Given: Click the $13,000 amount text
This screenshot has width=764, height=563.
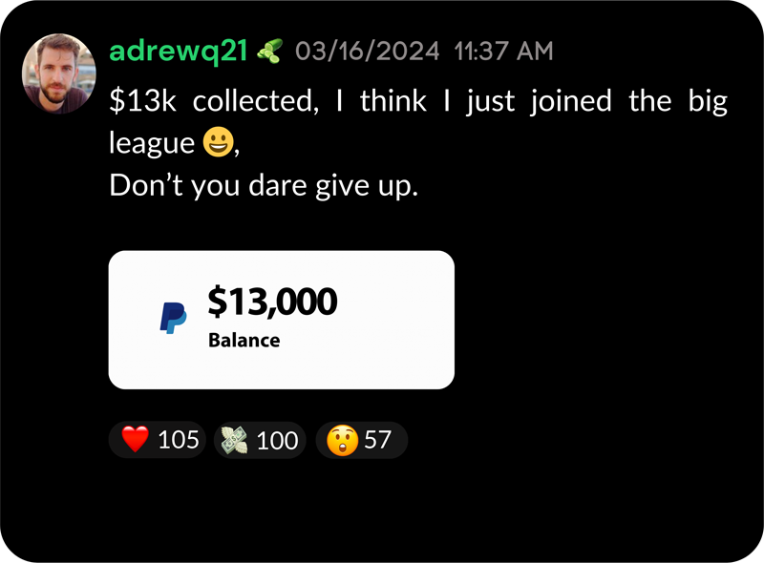Looking at the screenshot, I should click(272, 302).
